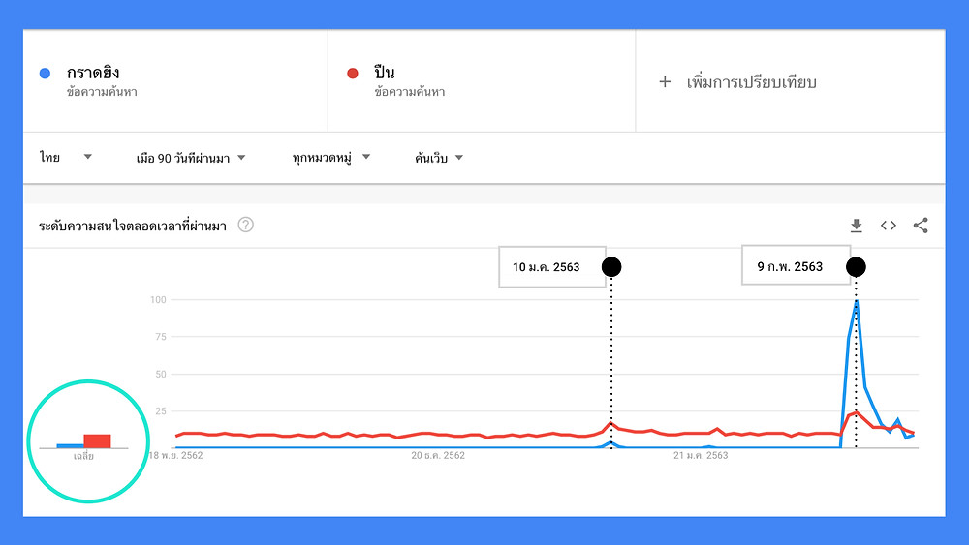Click the blue peak at 100

856,301
